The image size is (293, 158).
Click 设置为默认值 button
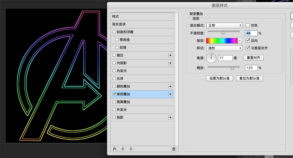click(219, 79)
